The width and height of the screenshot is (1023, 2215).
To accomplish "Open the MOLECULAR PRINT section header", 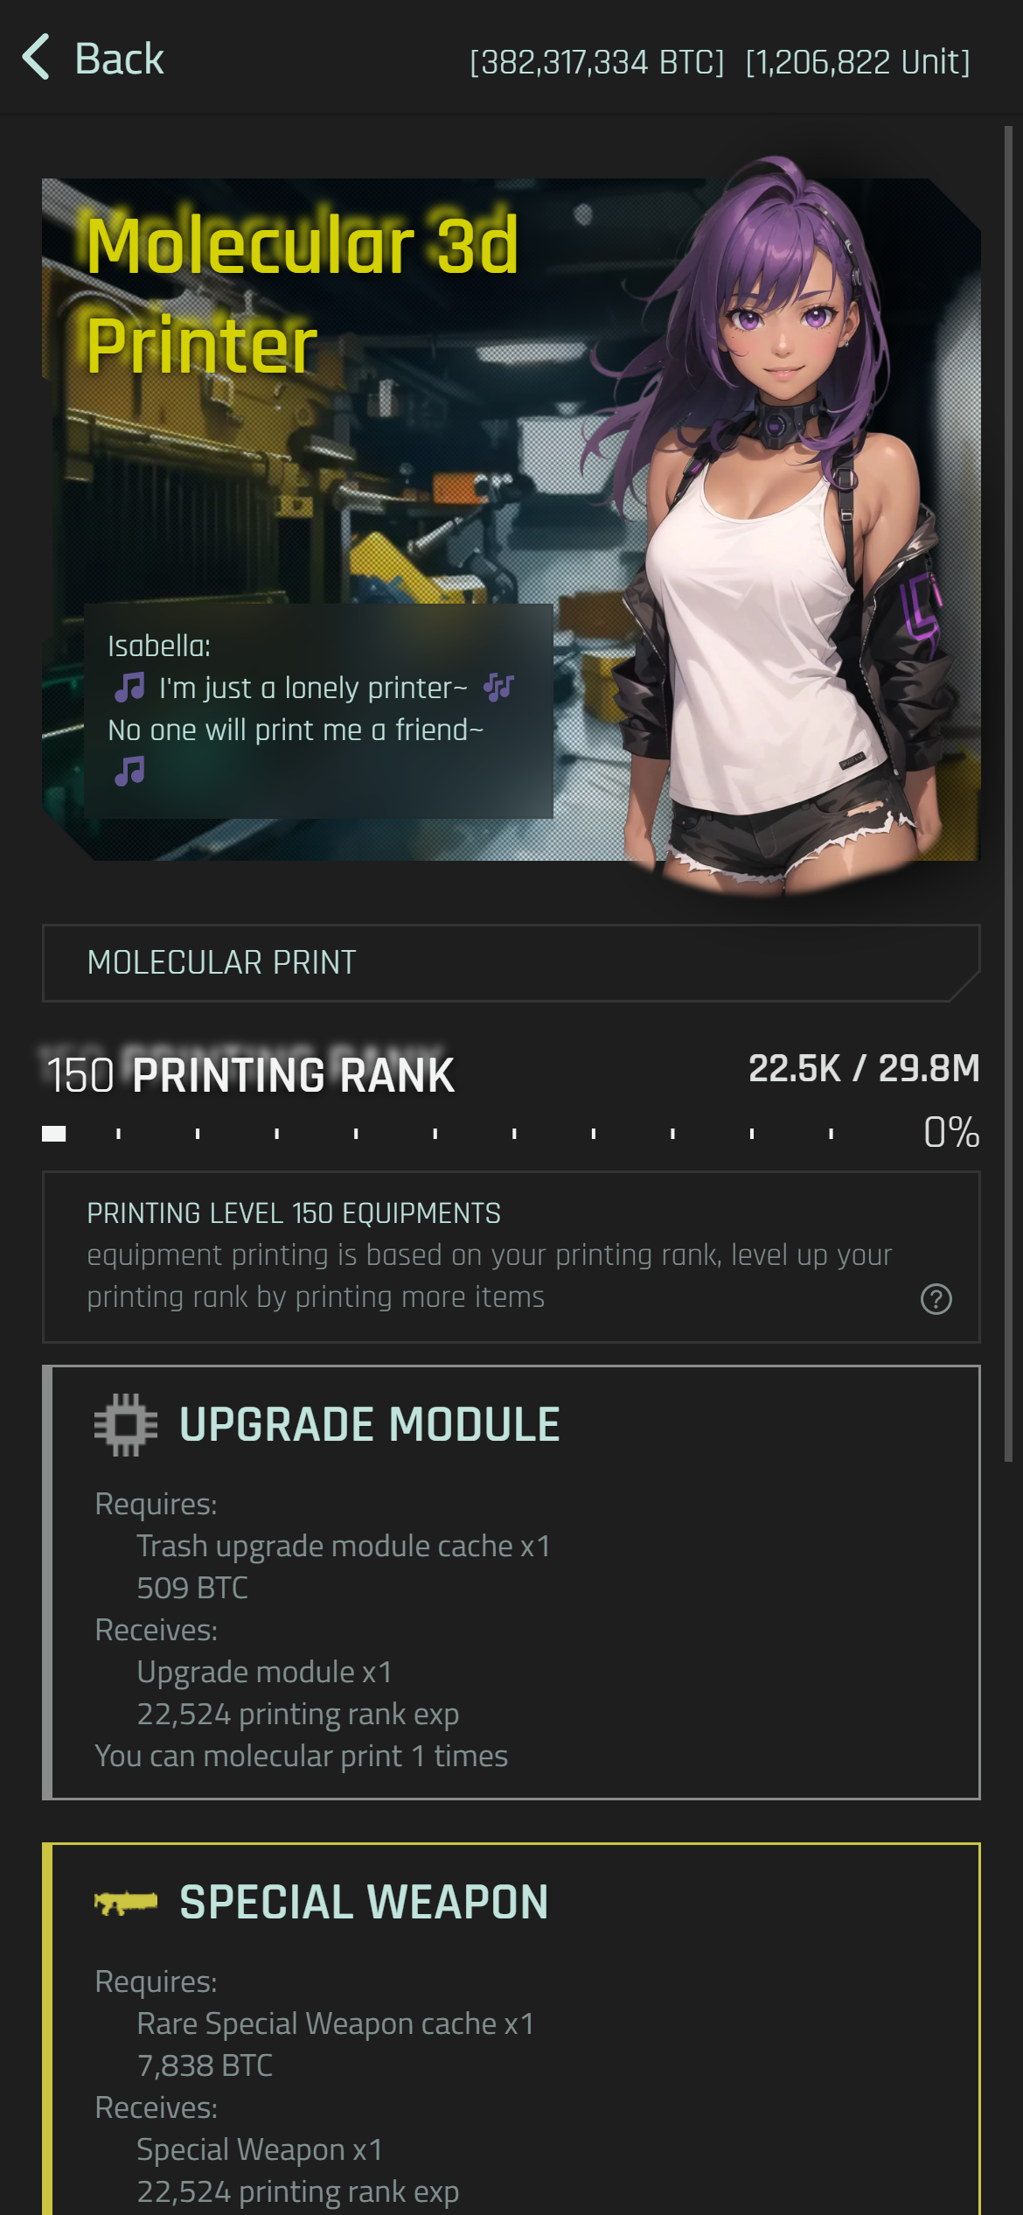I will [511, 962].
